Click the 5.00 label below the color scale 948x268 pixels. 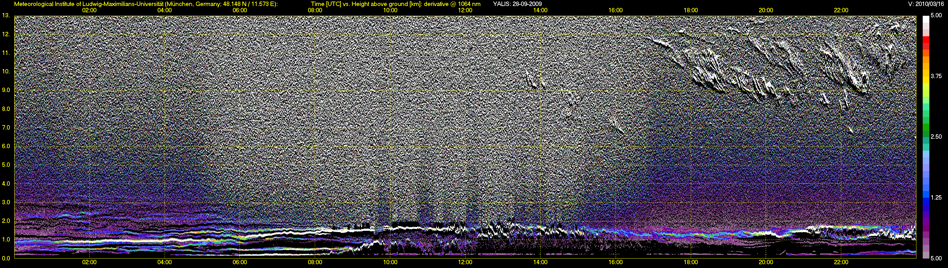(x=936, y=259)
